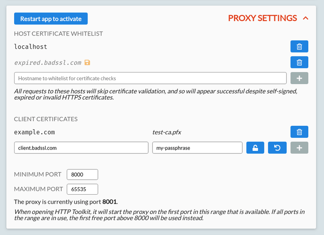Delete the example.com client certificate
The image size is (324, 235).
(x=299, y=132)
